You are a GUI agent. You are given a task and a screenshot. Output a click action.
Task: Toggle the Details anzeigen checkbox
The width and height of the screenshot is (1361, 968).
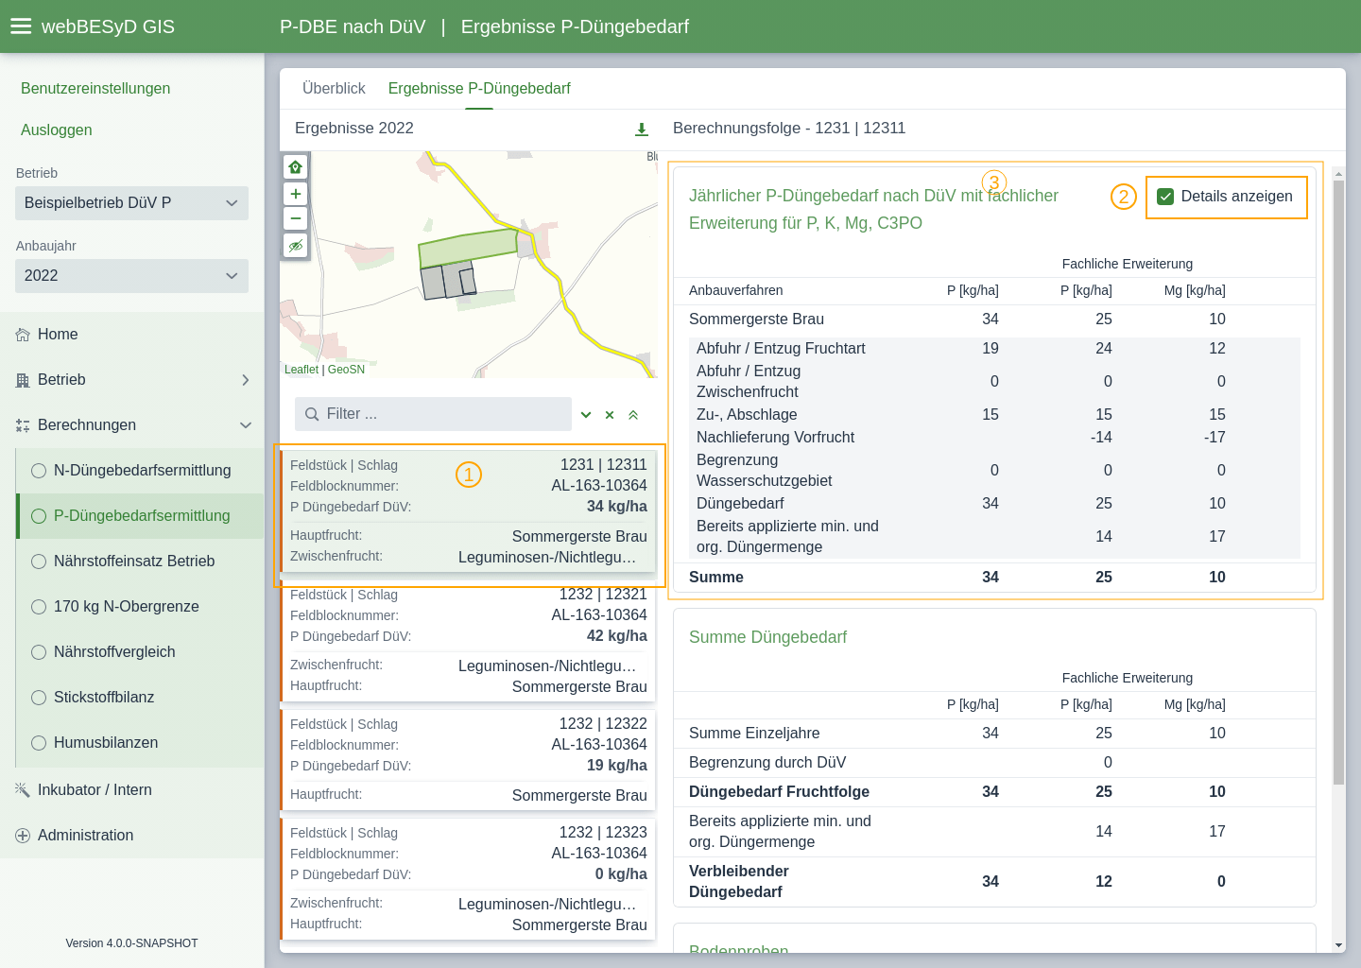(1165, 197)
